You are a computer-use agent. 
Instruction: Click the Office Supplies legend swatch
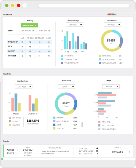click(54, 121)
